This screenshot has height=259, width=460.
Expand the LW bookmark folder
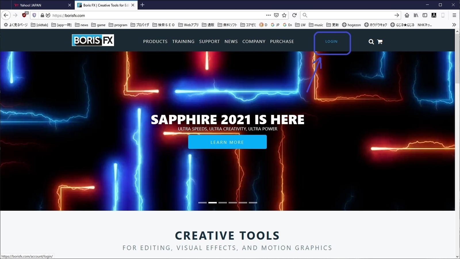tap(300, 25)
